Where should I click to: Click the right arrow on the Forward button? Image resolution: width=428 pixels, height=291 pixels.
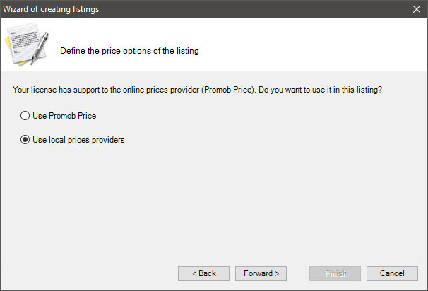click(x=277, y=273)
